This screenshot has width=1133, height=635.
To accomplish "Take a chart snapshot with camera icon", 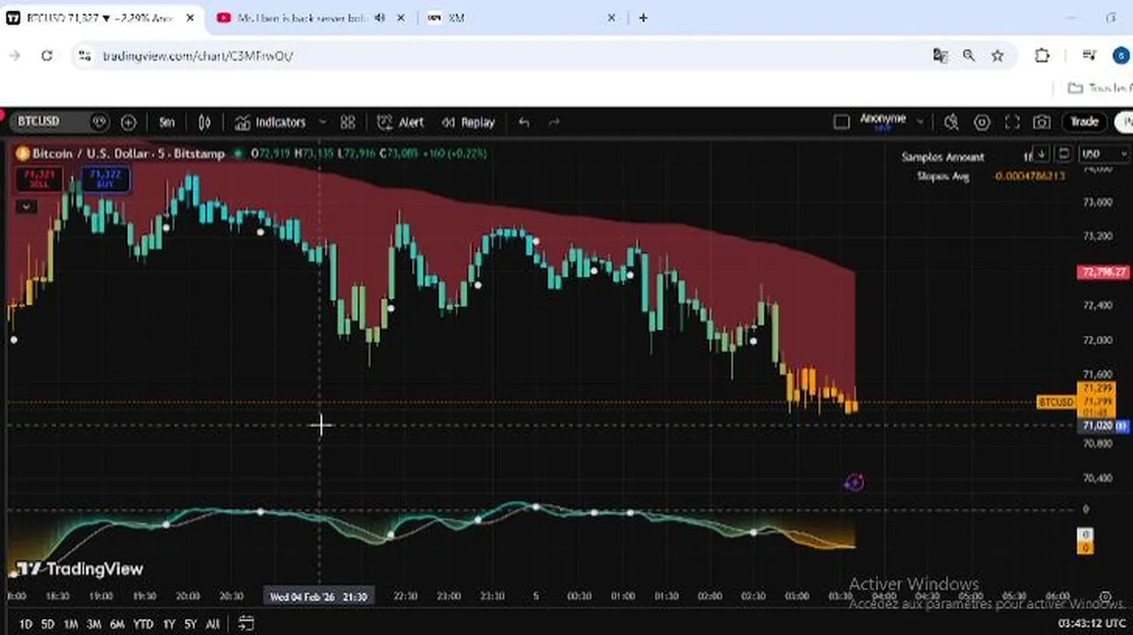I will pyautogui.click(x=1042, y=122).
